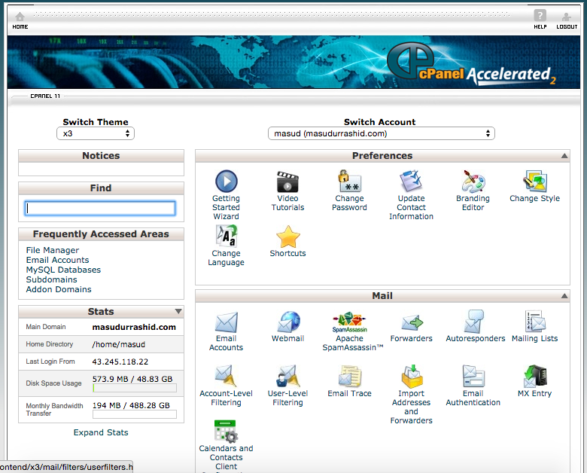This screenshot has width=587, height=473.
Task: Open the MX Entry icon
Action: pos(534,377)
